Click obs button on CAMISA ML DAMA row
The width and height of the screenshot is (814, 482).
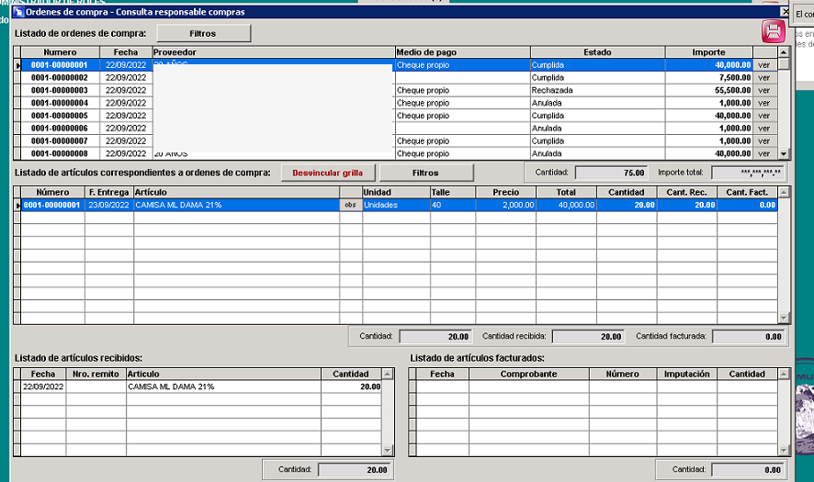(x=351, y=205)
